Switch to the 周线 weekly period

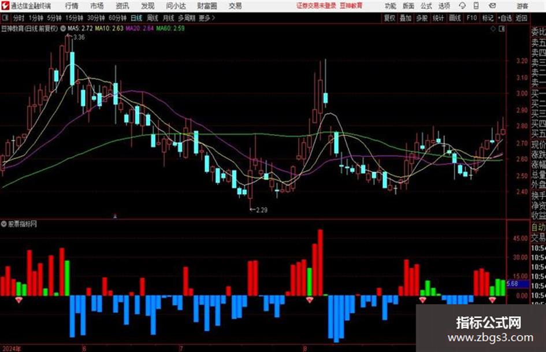pos(152,18)
